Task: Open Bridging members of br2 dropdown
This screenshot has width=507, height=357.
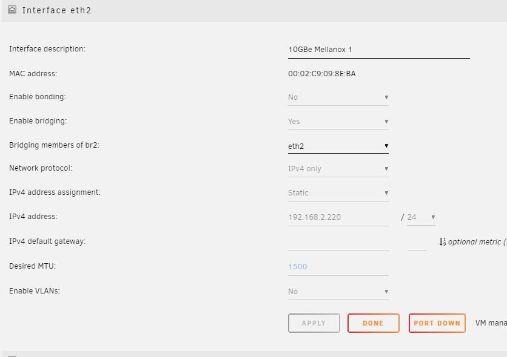Action: (338, 146)
